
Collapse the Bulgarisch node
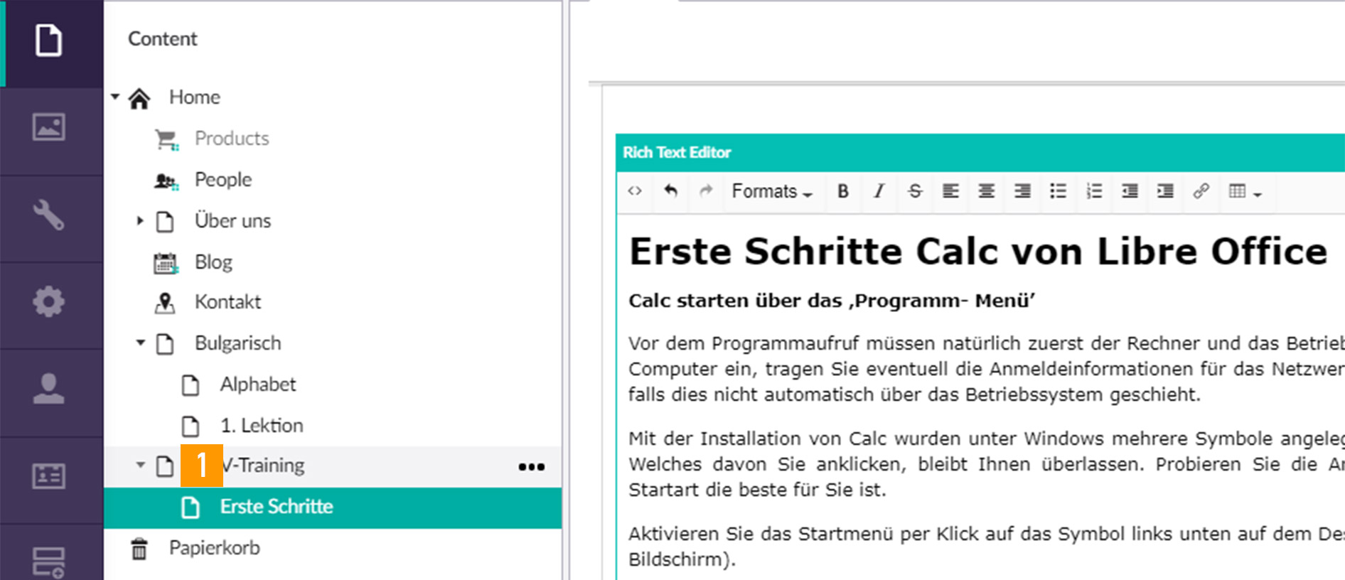coord(140,343)
